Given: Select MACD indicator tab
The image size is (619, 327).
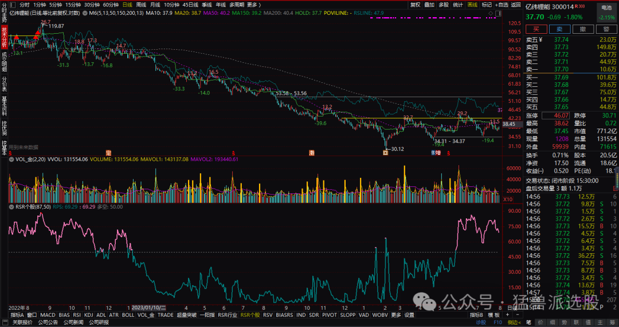Looking at the screenshot, I should point(48,315).
